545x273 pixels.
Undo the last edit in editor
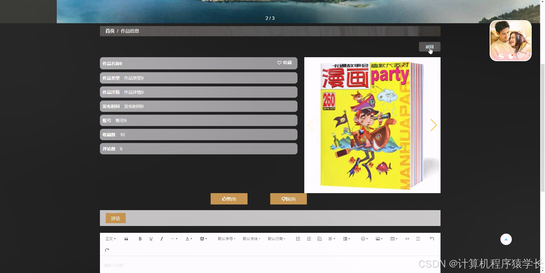tap(432, 239)
